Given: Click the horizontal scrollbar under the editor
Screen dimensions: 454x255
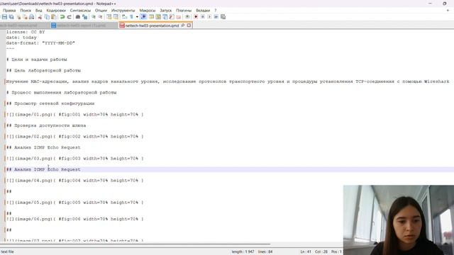Looking at the screenshot, I should point(135,244).
